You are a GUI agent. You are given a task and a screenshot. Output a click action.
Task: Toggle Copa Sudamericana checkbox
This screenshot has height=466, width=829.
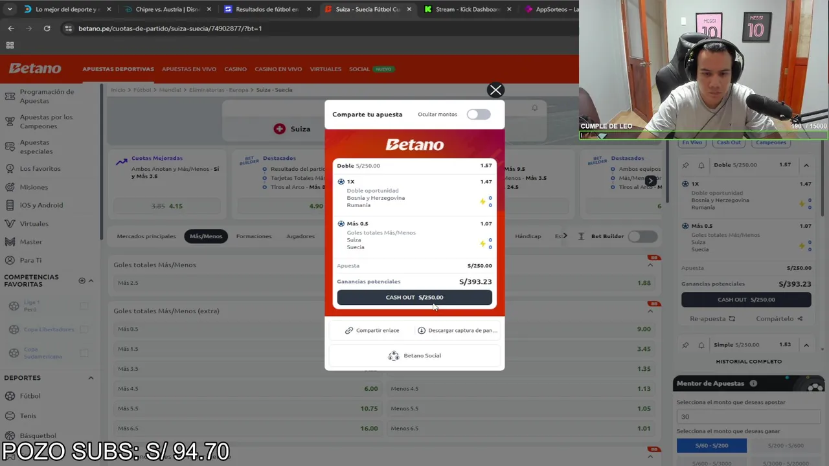pos(84,353)
